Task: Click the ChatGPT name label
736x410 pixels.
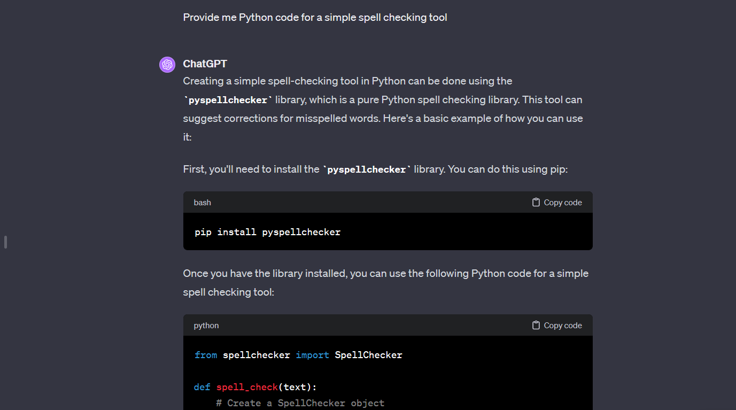Action: tap(205, 64)
